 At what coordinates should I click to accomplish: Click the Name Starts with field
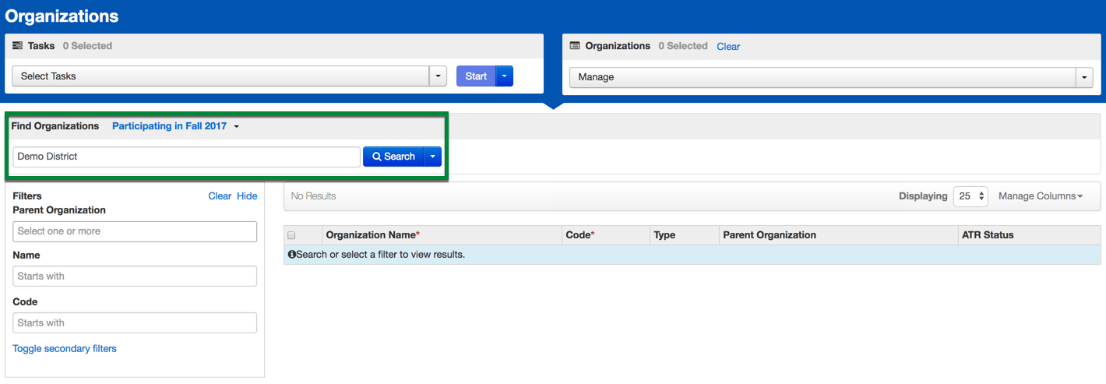pos(135,277)
